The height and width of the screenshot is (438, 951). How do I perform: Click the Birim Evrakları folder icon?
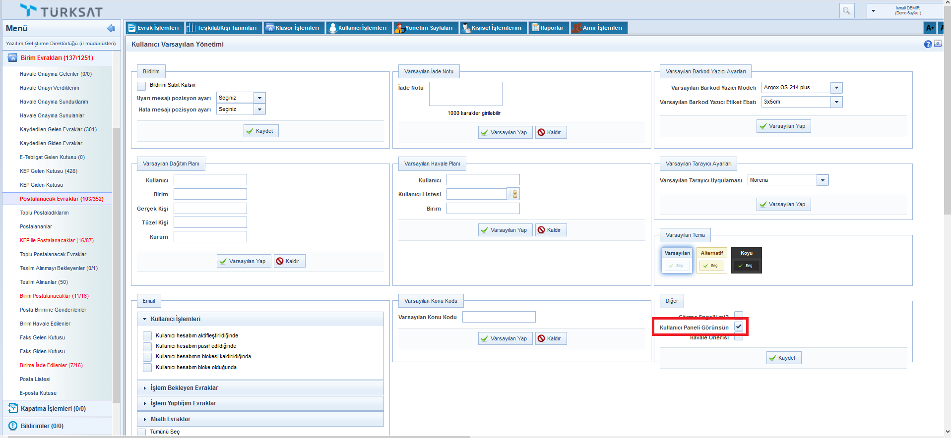(12, 58)
